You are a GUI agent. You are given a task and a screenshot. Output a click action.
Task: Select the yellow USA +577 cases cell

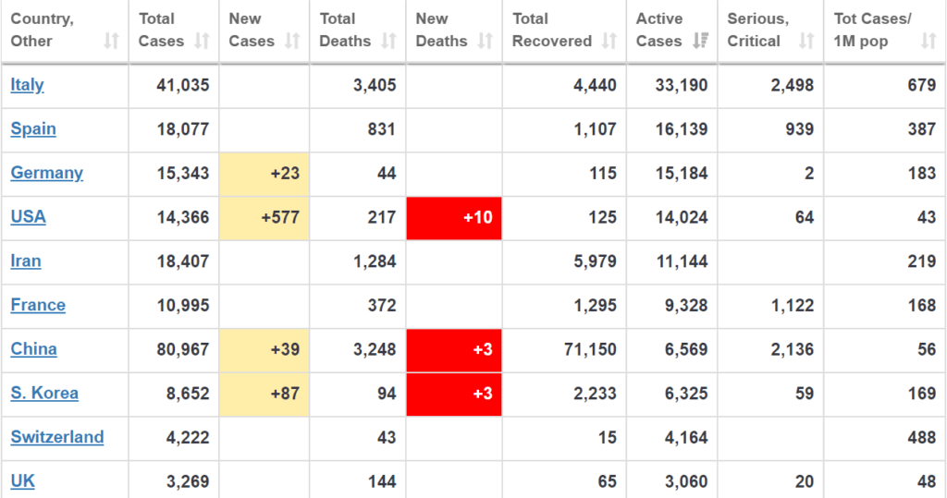(264, 218)
